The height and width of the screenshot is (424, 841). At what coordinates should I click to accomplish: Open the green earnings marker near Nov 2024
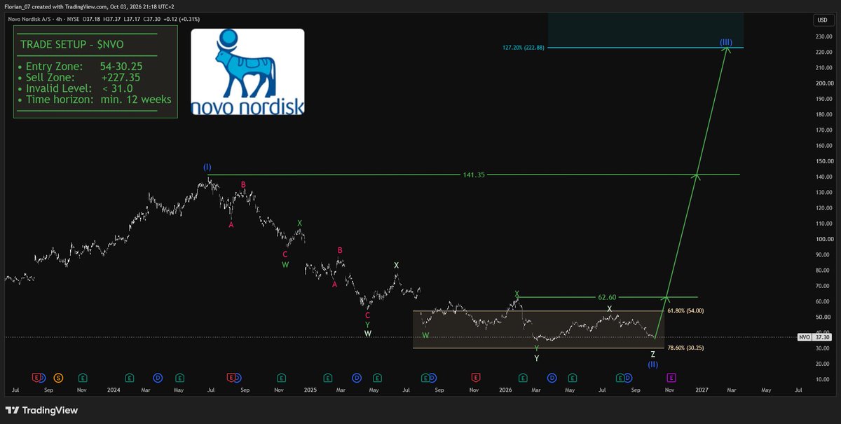coord(281,378)
